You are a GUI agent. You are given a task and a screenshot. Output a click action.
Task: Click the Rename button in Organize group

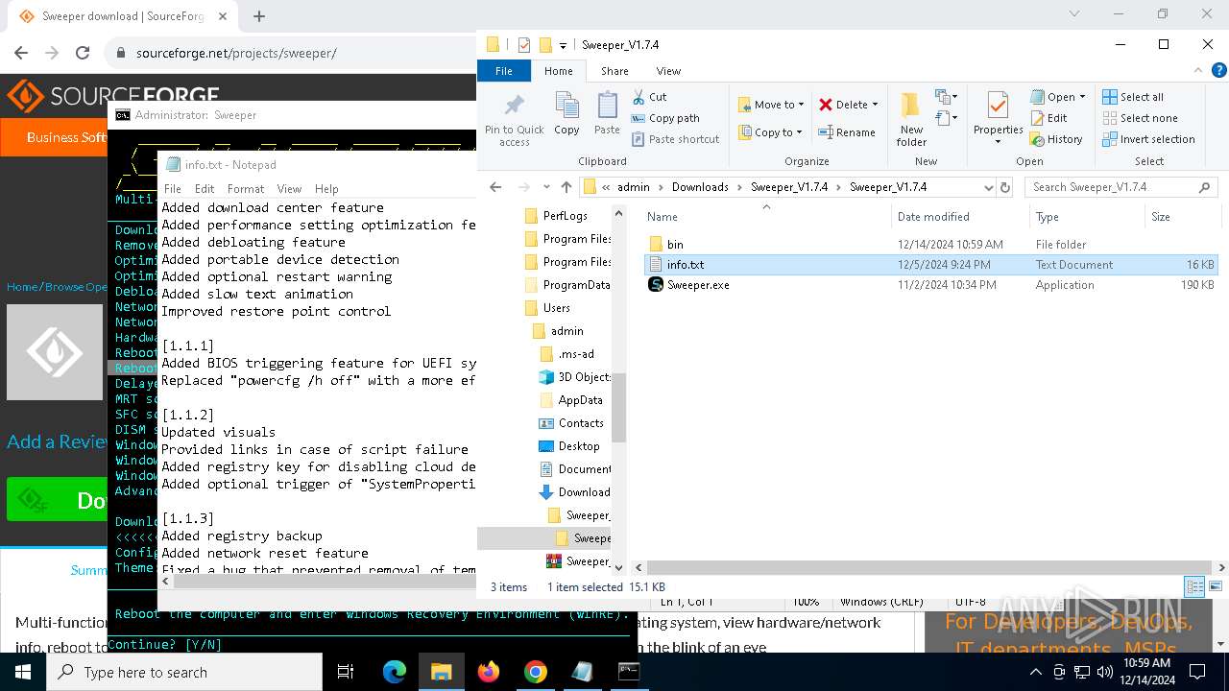(x=847, y=132)
